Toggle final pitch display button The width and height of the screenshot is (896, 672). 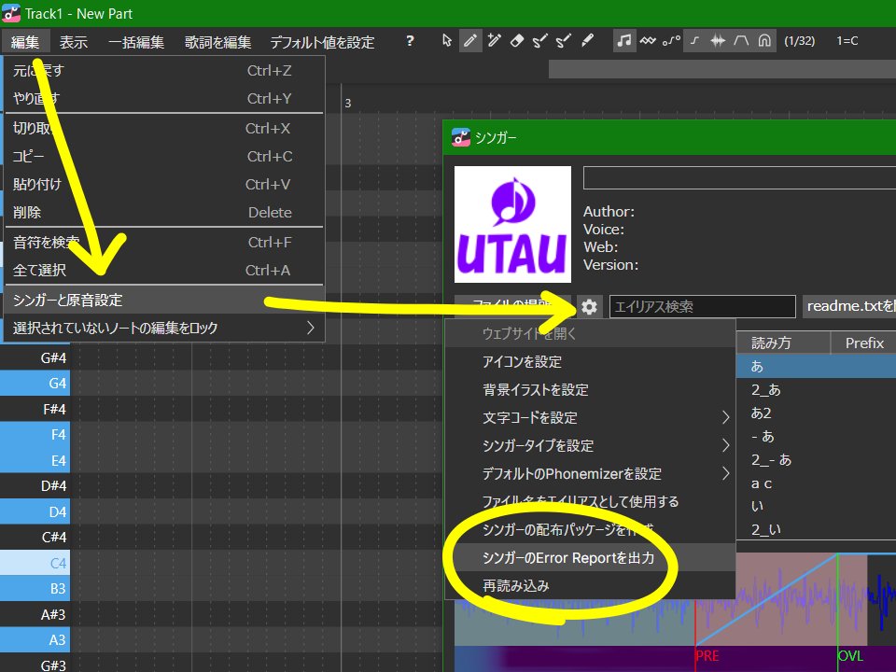694,41
